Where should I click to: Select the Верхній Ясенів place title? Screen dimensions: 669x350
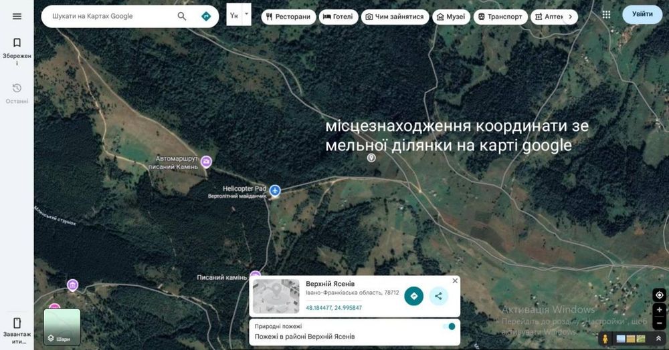(x=330, y=284)
